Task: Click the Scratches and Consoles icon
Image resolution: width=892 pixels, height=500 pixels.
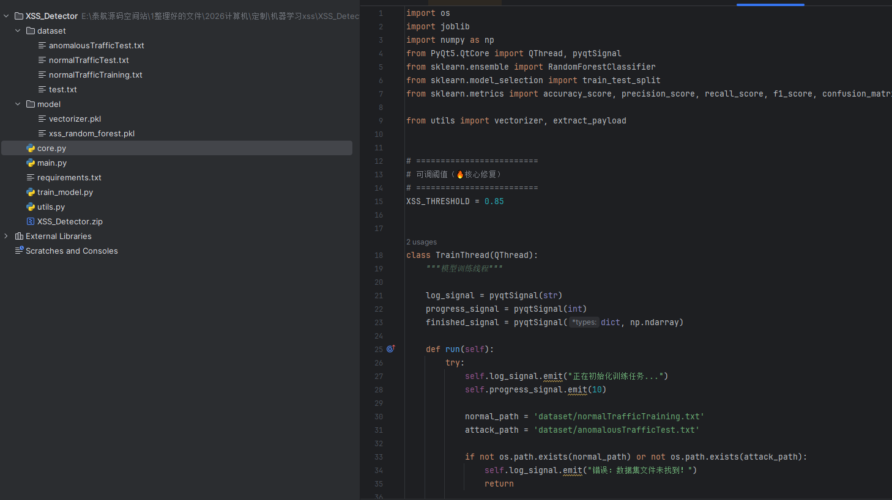Action: tap(19, 250)
